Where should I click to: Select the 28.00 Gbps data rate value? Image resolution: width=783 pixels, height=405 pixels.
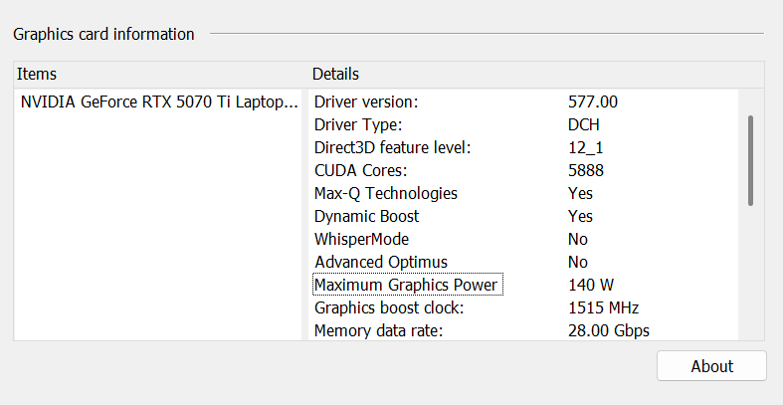(609, 330)
